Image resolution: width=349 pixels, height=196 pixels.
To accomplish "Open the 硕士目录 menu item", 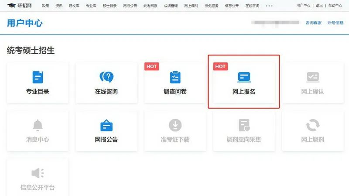I will 110,6.
